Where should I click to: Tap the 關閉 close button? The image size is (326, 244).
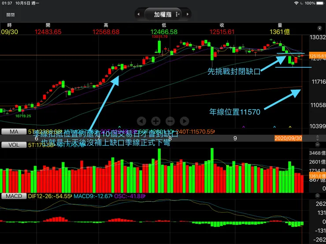[11, 15]
